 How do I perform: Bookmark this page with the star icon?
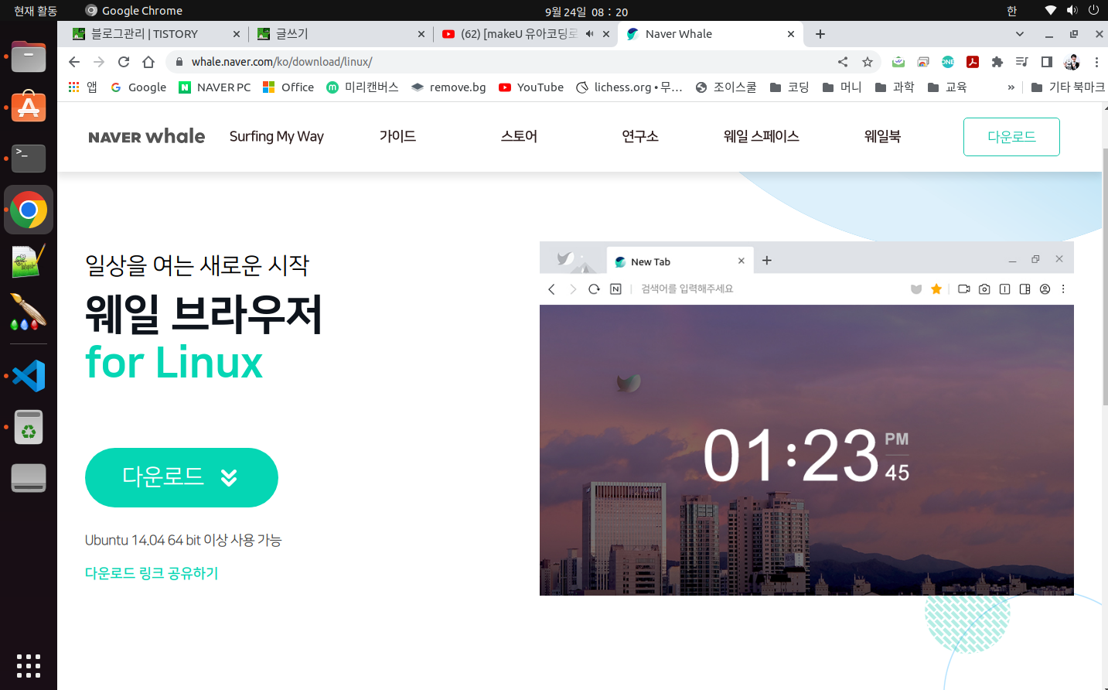868,62
